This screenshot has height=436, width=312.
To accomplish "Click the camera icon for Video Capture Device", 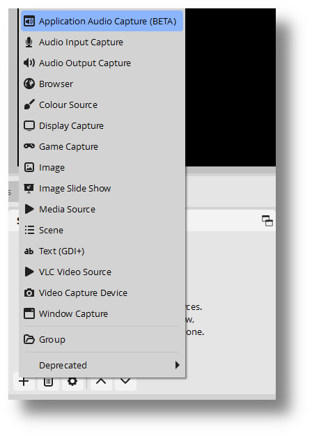I will pyautogui.click(x=29, y=293).
